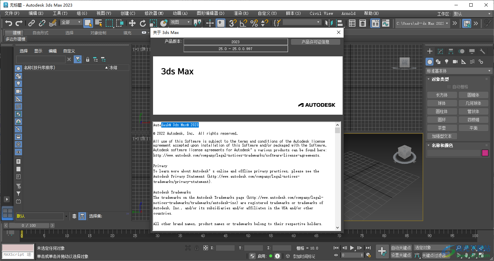Click the 产品许可证信息 button
The width and height of the screenshot is (494, 261).
(x=316, y=42)
